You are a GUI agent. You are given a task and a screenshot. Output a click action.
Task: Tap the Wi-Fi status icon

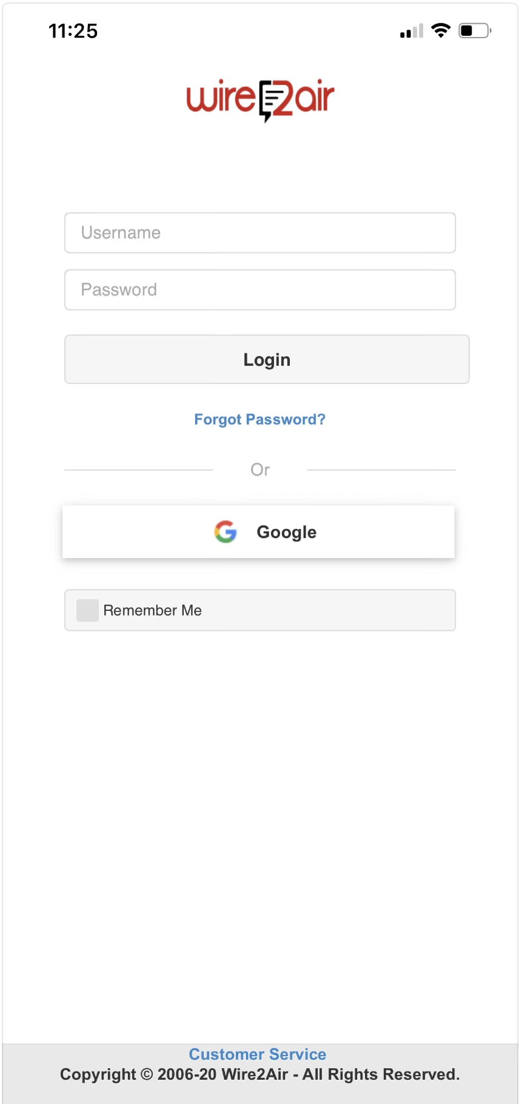[441, 30]
